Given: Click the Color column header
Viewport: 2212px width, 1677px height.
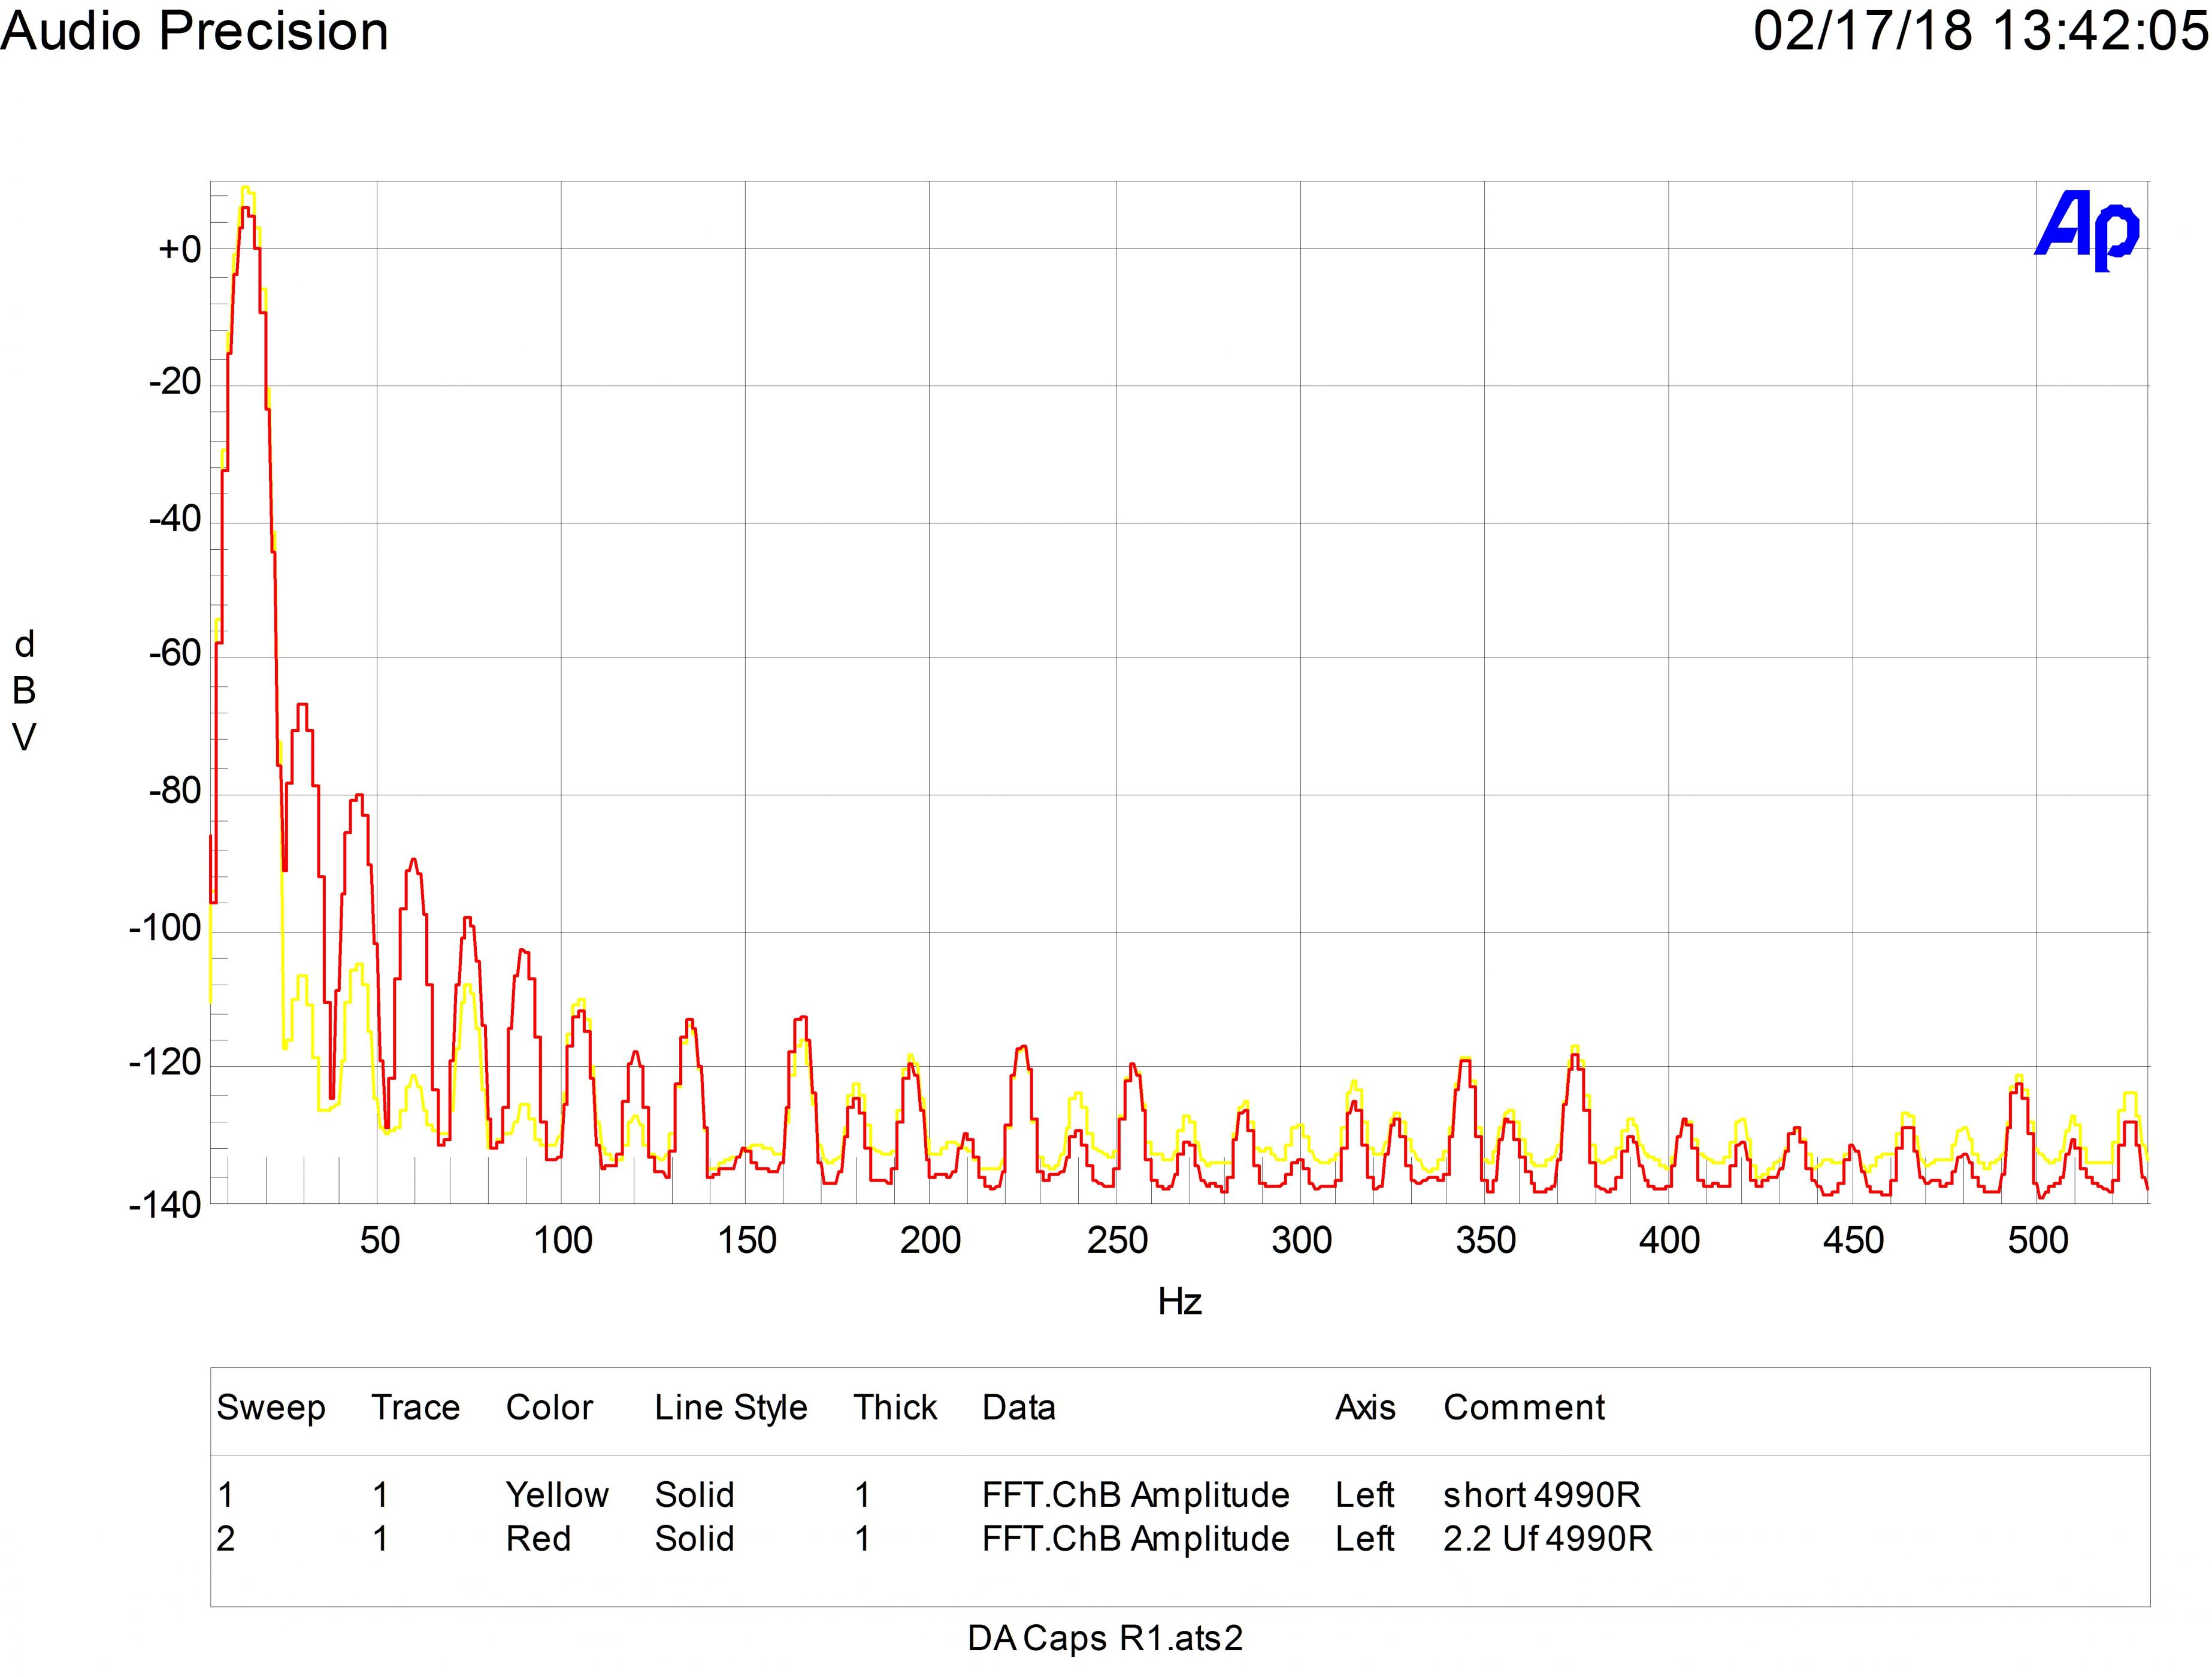Looking at the screenshot, I should 549,1407.
